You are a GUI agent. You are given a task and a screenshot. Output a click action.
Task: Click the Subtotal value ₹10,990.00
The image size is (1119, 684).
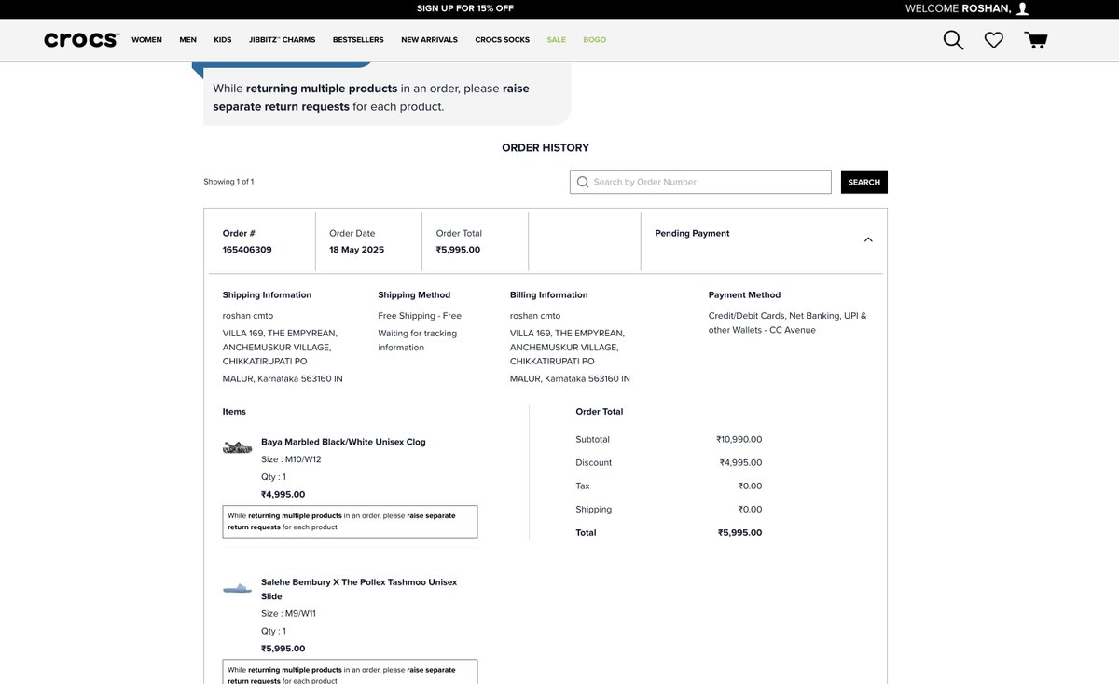[x=739, y=439]
